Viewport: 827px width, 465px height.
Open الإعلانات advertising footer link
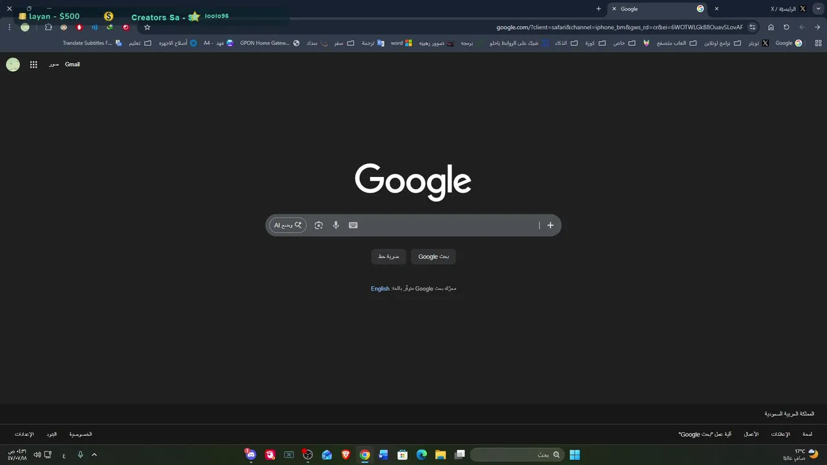coord(780,435)
